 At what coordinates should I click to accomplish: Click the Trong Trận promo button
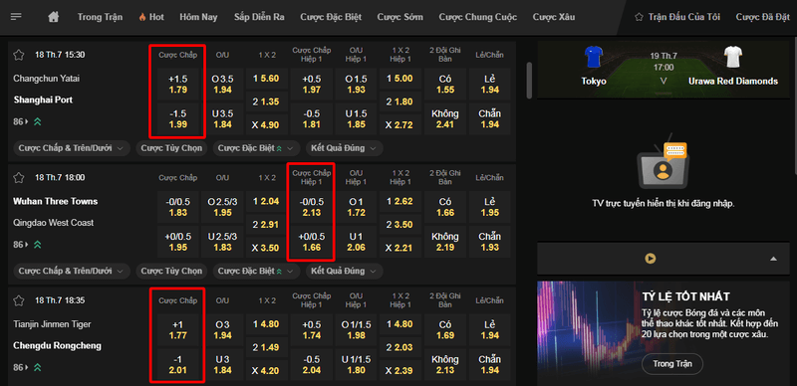(672, 364)
